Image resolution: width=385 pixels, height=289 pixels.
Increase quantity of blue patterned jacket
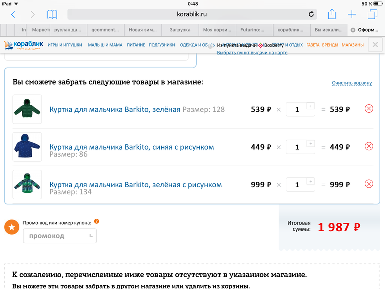[x=310, y=144]
